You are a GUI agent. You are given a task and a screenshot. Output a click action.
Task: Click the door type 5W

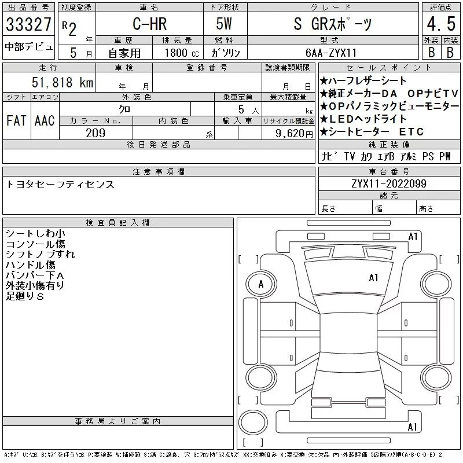(x=224, y=24)
